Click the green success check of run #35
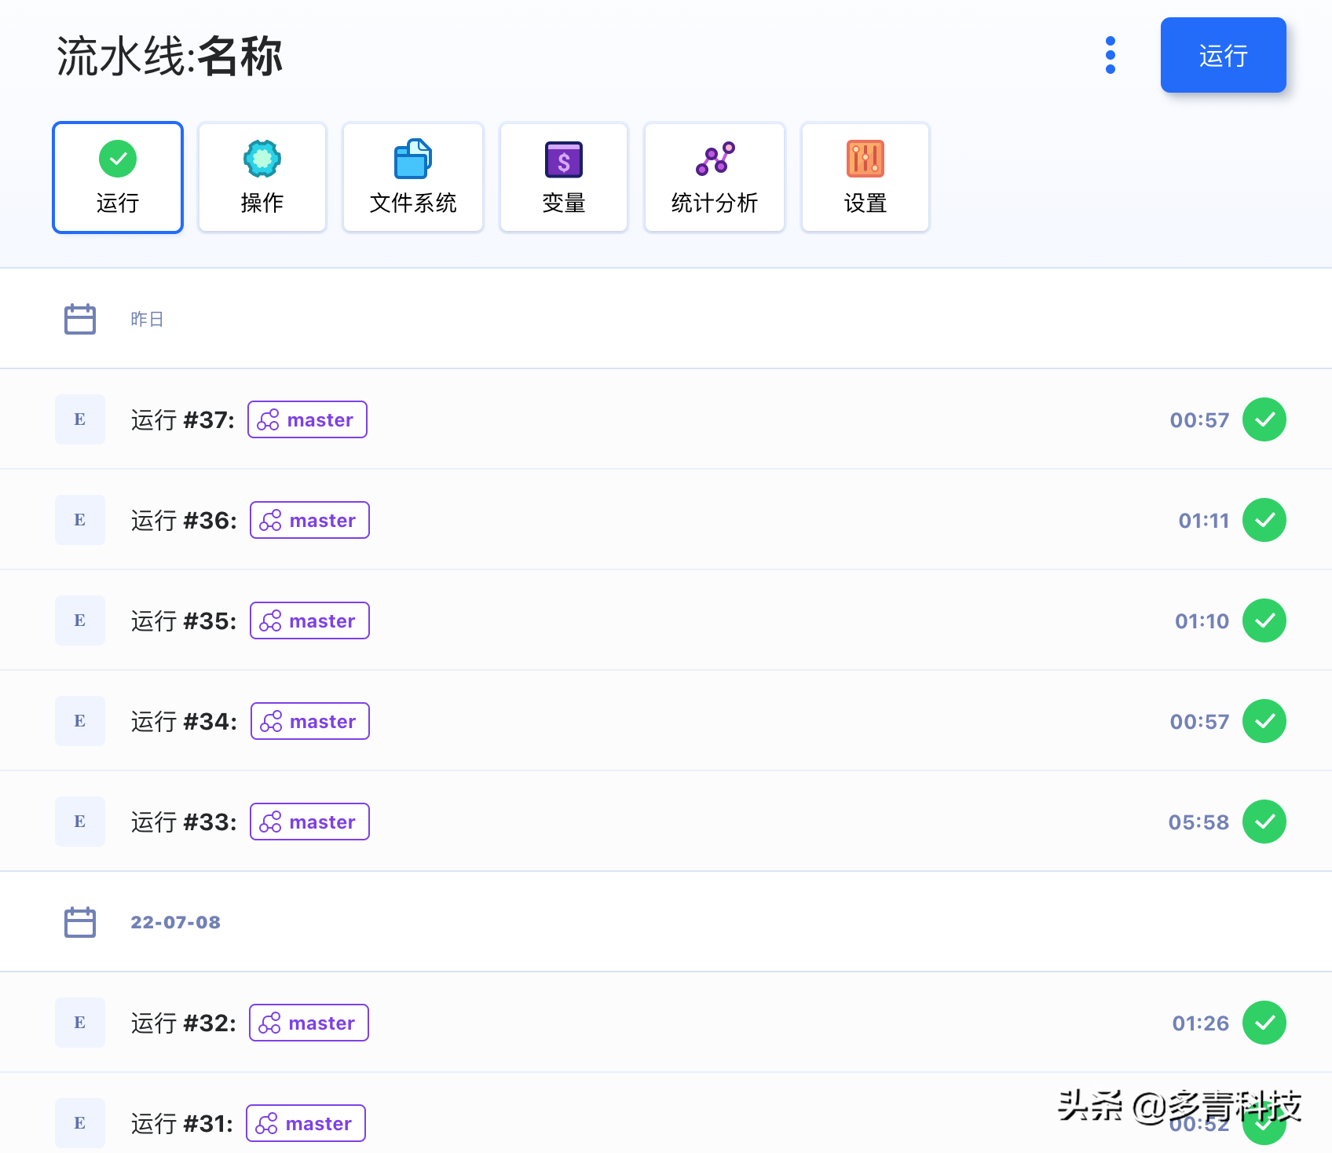This screenshot has height=1153, width=1332. 1264,620
